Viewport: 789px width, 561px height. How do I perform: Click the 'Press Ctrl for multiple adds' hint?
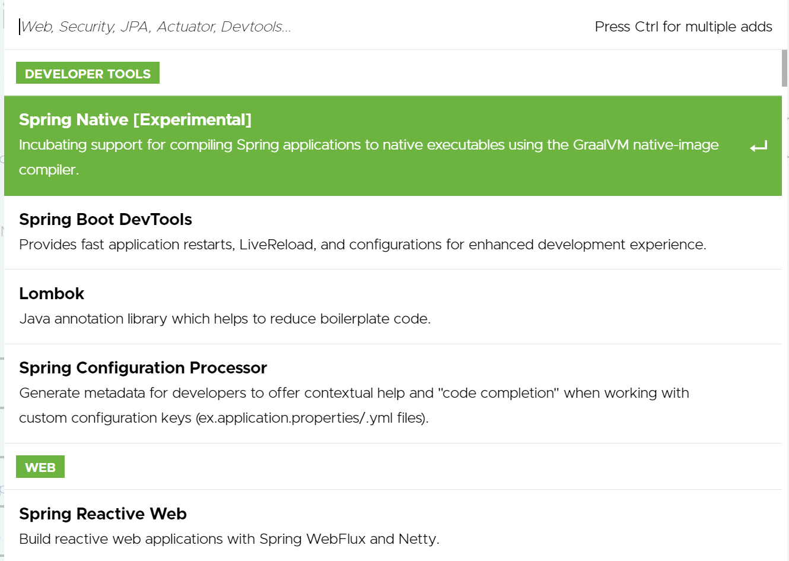click(x=683, y=27)
